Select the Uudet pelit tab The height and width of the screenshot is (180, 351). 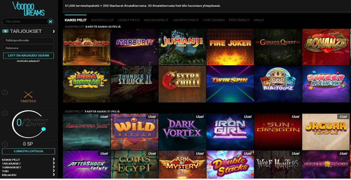tap(129, 20)
